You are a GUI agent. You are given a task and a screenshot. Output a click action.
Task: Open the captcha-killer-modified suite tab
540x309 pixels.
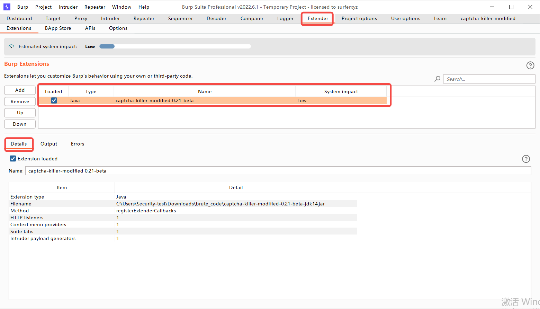coord(488,18)
